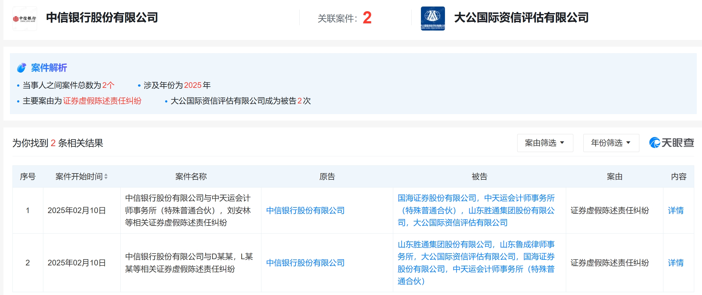Screen dimensions: 702x295
Task: Click the 天眼查 logo icon
Action: 672,143
